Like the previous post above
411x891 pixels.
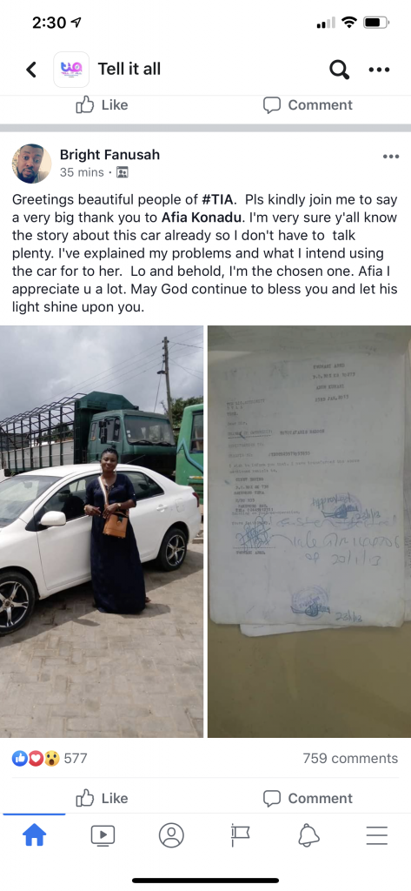click(x=103, y=105)
